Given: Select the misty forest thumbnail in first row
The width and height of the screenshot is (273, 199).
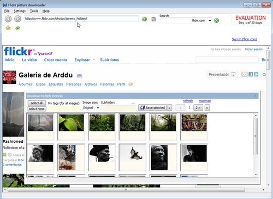Looking at the screenshot, I should click(163, 123).
